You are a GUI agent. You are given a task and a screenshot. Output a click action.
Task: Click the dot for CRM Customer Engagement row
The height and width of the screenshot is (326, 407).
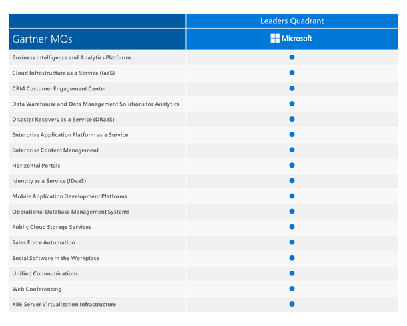coord(292,88)
